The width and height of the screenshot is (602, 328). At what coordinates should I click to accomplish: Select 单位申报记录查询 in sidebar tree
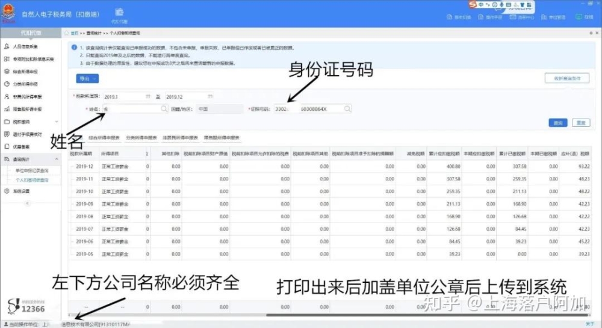click(x=32, y=171)
